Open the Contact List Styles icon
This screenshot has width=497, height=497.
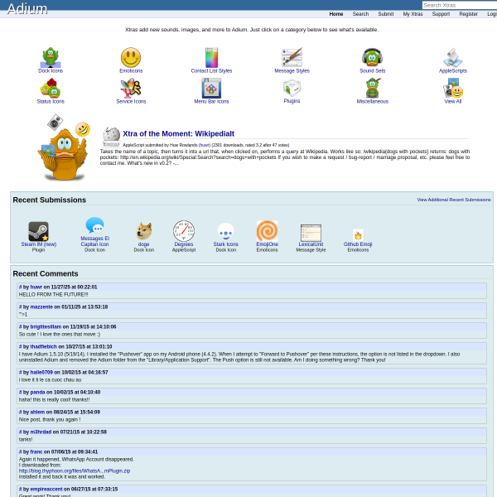click(211, 57)
